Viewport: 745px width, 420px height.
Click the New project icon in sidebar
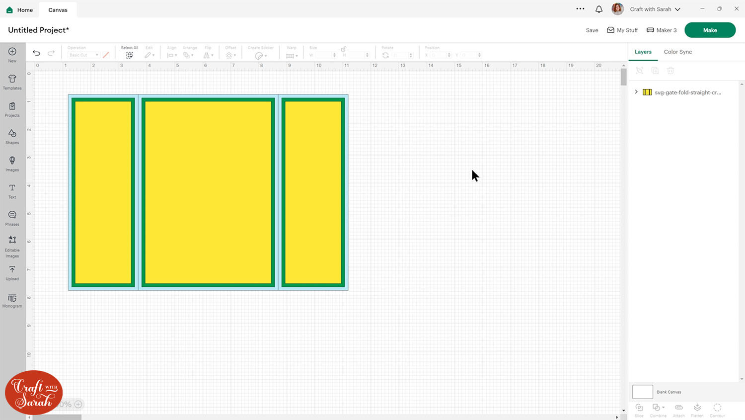click(12, 54)
